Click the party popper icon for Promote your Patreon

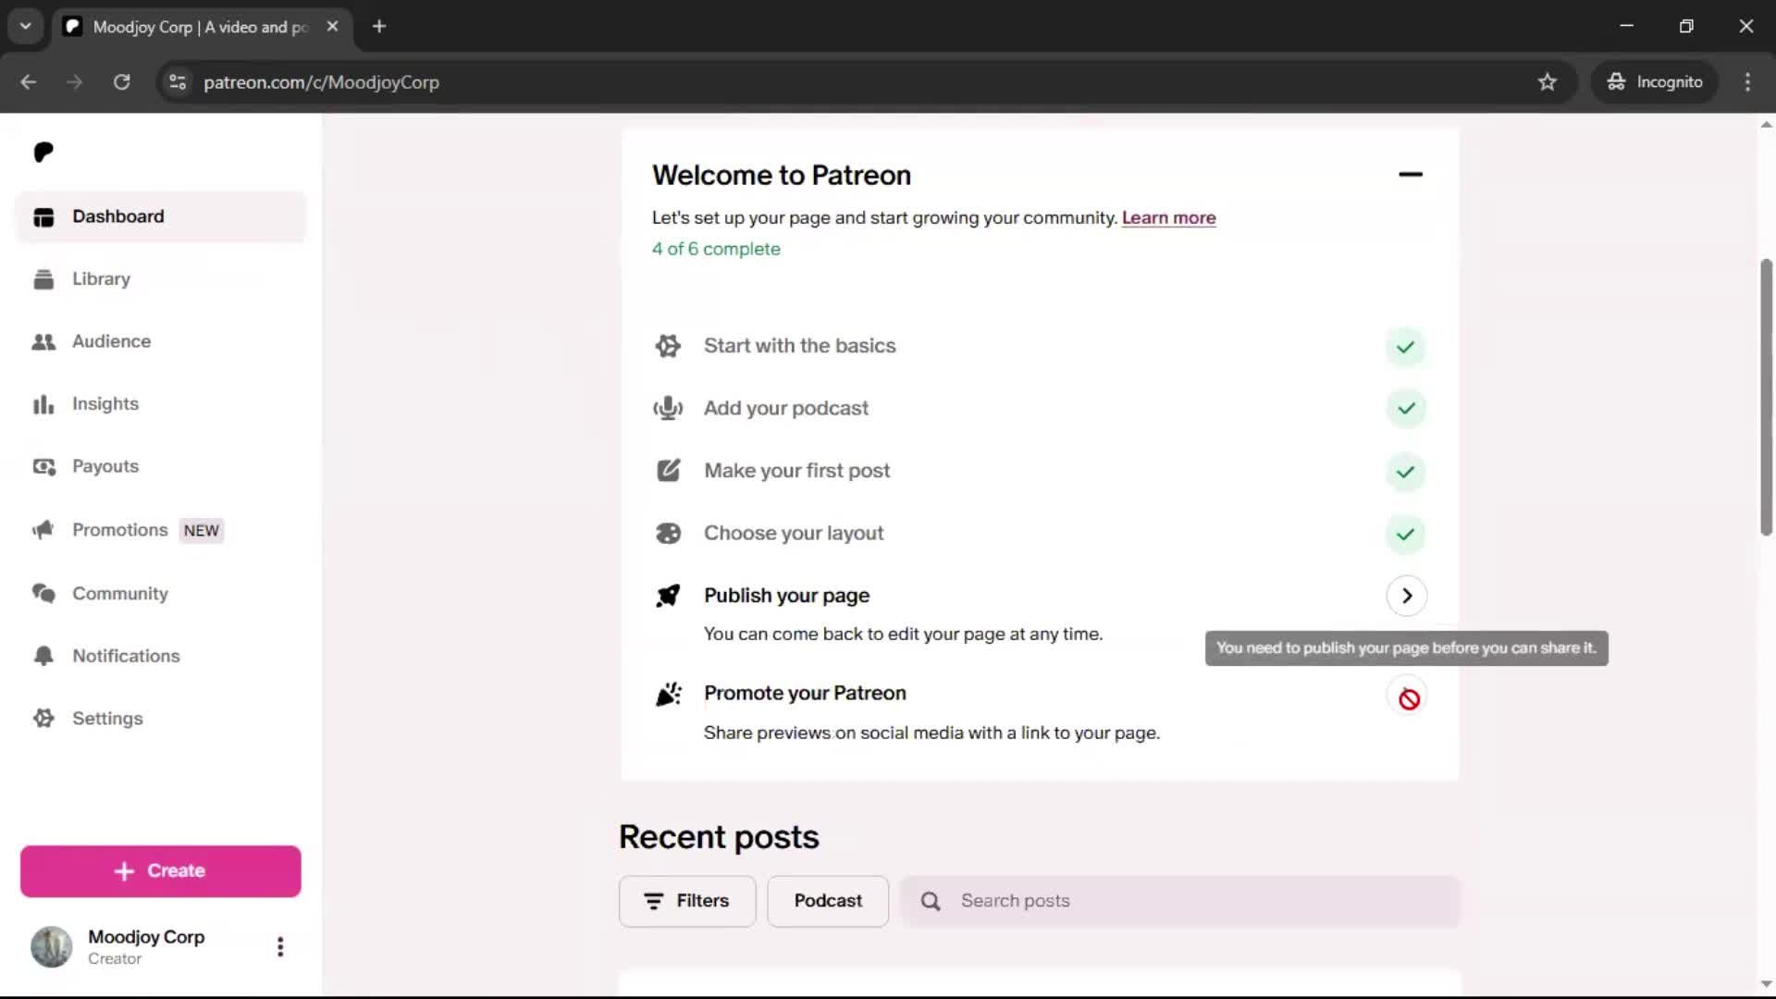click(668, 694)
